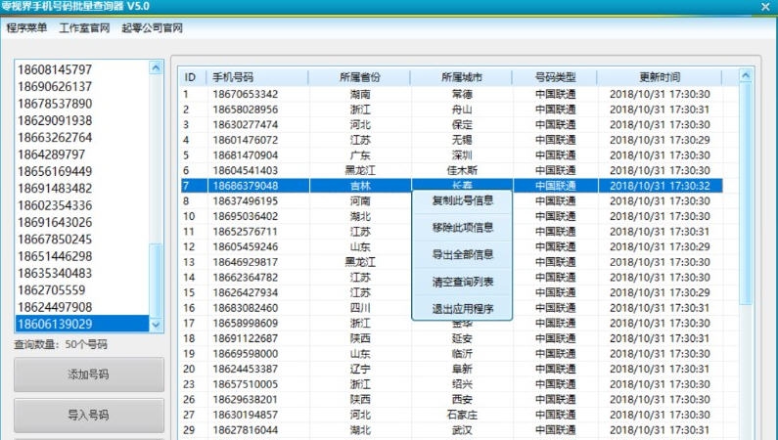Open the 程序菜单 menu

[26, 27]
